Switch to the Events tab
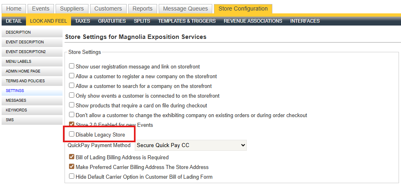 41,9
